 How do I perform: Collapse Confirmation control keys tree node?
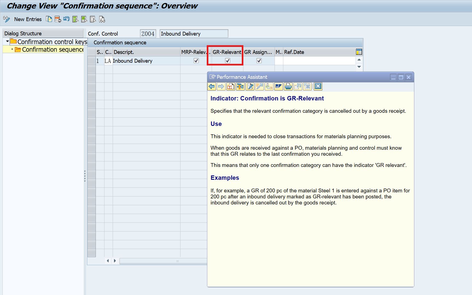click(x=7, y=42)
